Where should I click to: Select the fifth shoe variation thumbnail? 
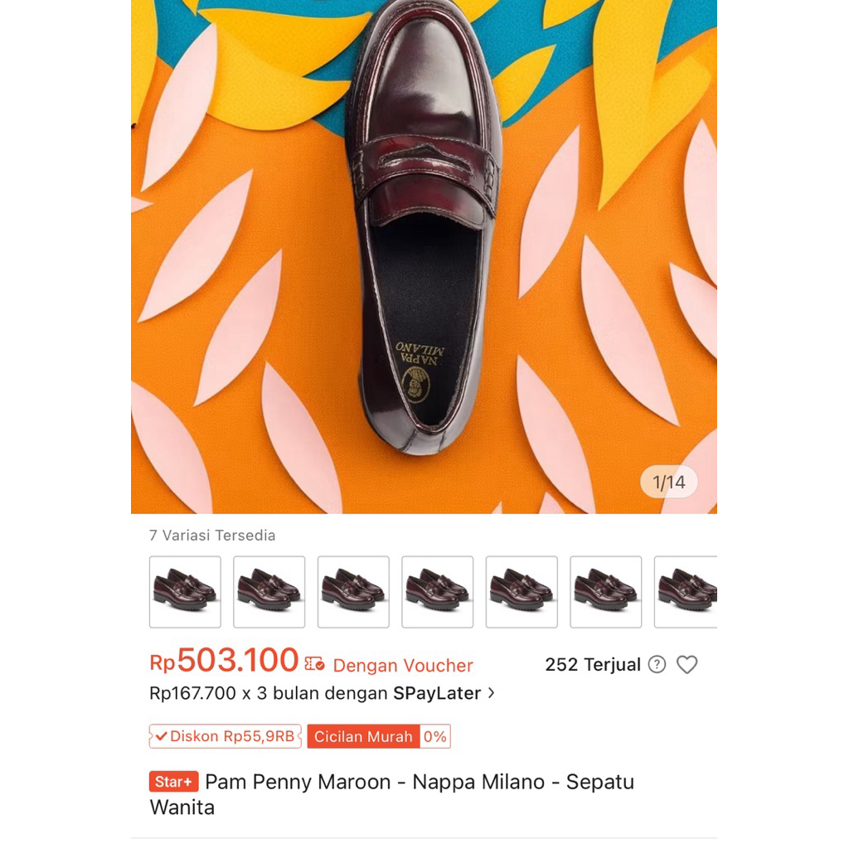pyautogui.click(x=522, y=592)
